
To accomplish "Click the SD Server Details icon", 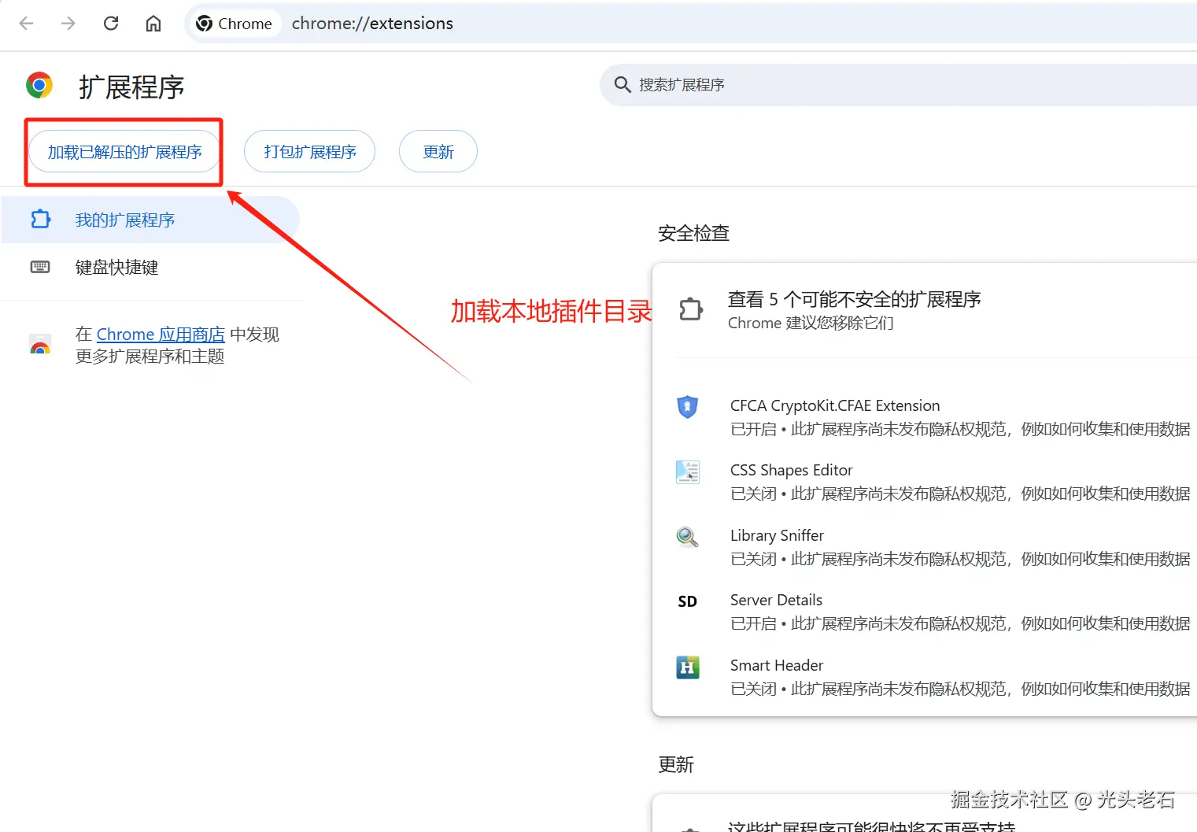I will click(688, 601).
